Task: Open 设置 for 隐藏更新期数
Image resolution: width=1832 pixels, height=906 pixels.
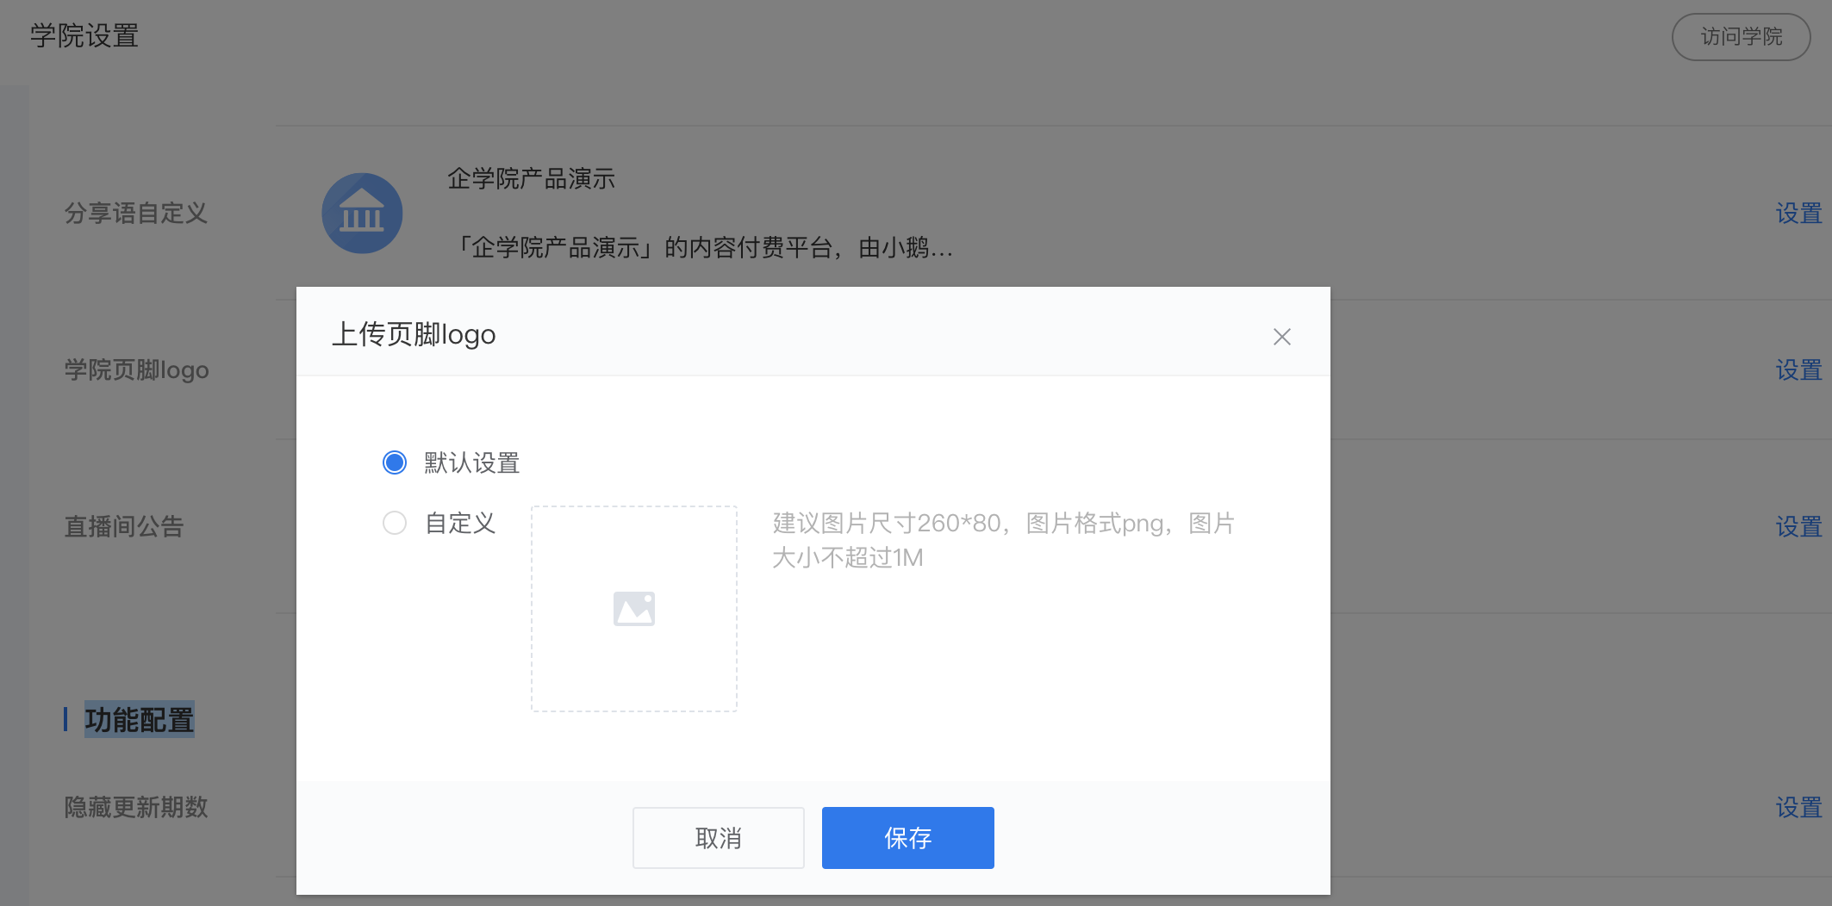Action: click(x=1799, y=808)
